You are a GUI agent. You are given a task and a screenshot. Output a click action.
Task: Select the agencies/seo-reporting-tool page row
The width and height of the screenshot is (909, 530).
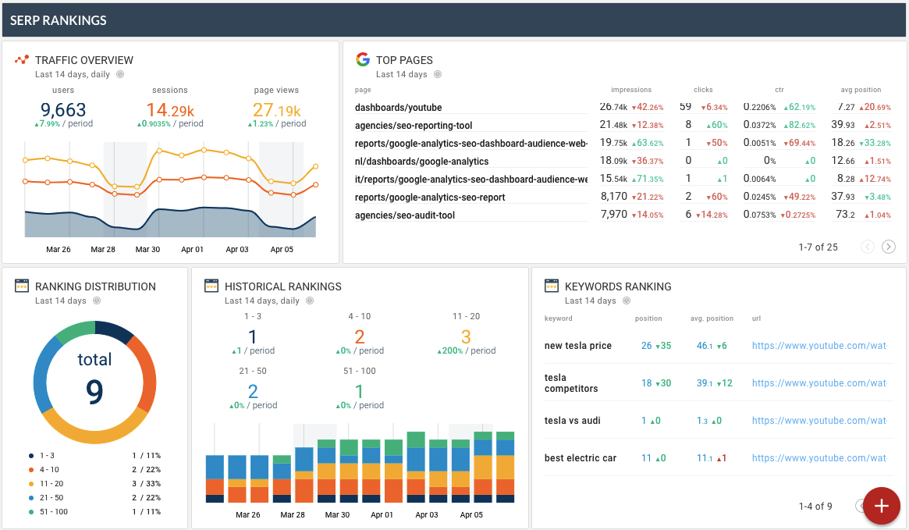coord(623,125)
